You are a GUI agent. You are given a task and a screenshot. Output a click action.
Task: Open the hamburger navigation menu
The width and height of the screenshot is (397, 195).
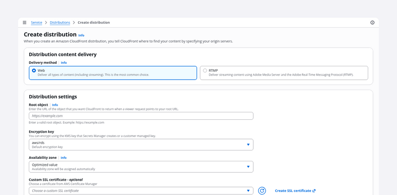(x=24, y=22)
